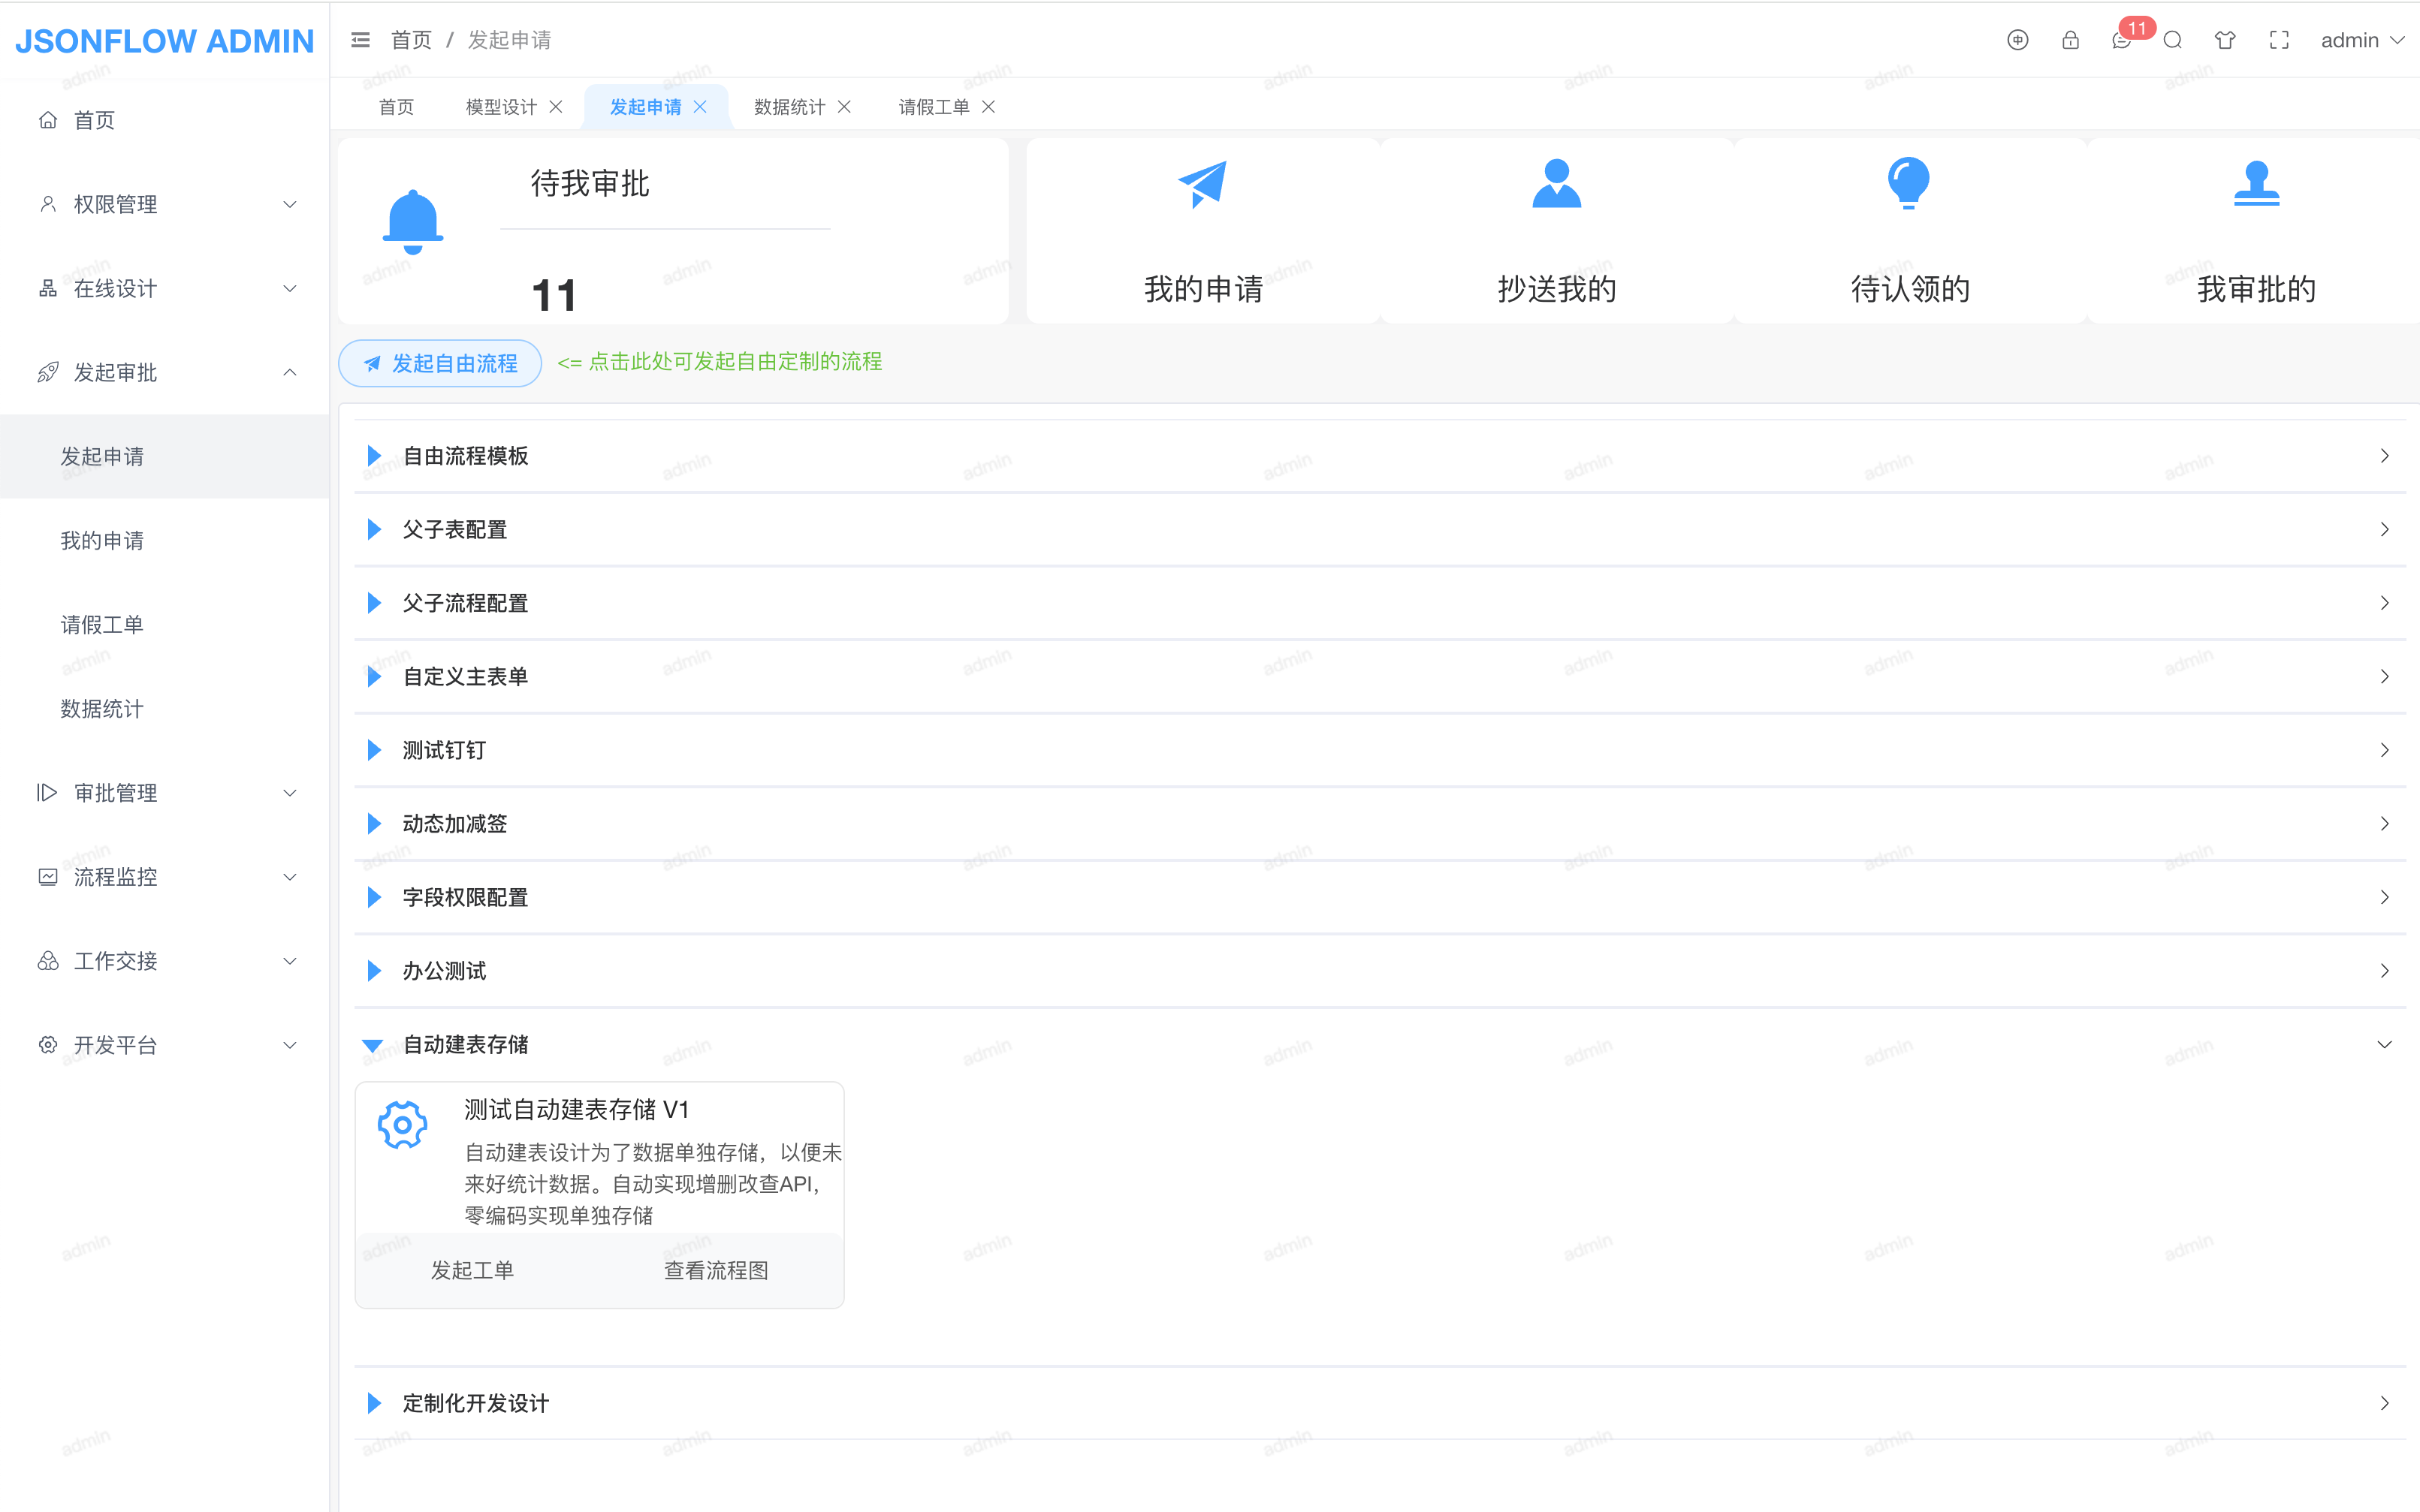Close the 模型设计 tab

click(557, 107)
